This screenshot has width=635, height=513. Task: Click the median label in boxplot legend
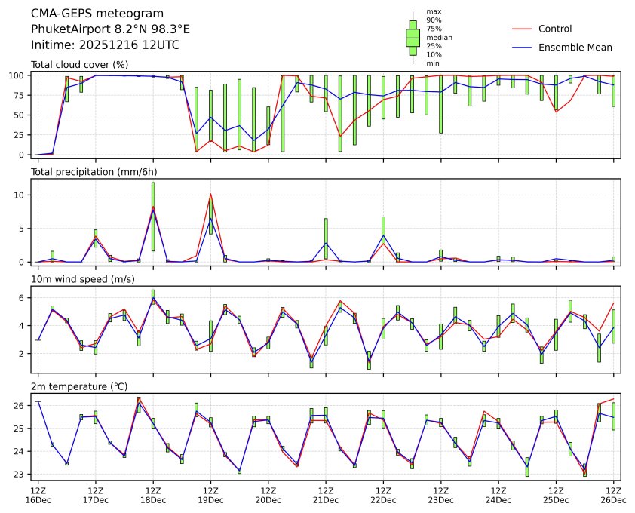[x=439, y=37]
